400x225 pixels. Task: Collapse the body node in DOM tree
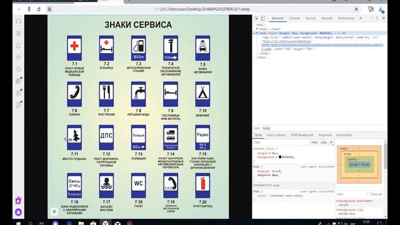tap(257, 33)
